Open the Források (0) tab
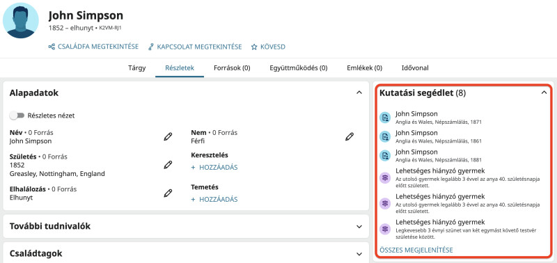Viewport: 557px width, 263px height. (x=232, y=67)
